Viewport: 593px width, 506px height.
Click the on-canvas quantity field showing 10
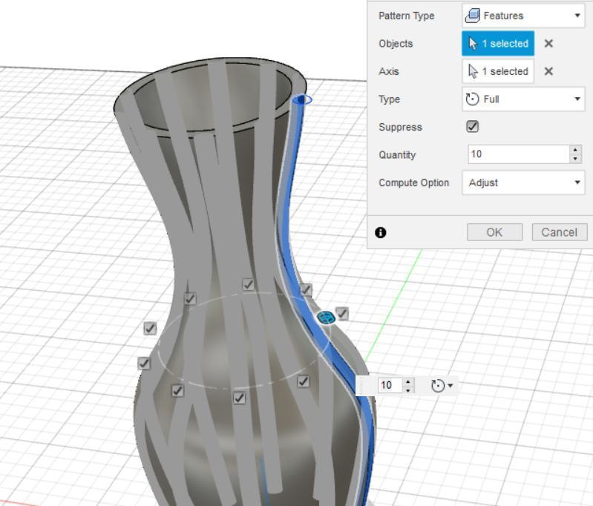[x=390, y=385]
